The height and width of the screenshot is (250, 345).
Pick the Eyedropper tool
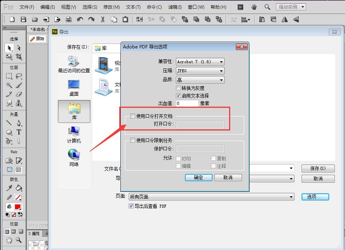(x=9, y=188)
